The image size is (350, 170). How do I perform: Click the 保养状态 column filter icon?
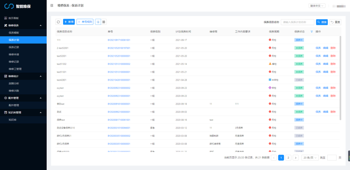coord(311,31)
